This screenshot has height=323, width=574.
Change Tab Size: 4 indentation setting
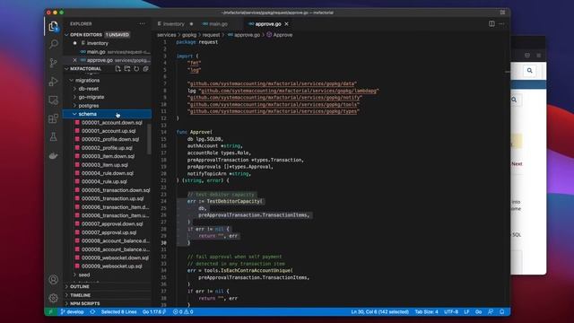pyautogui.click(x=426, y=311)
